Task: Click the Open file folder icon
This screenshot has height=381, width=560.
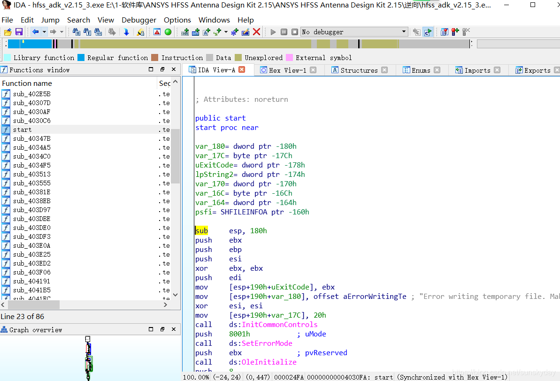Action: (x=8, y=32)
